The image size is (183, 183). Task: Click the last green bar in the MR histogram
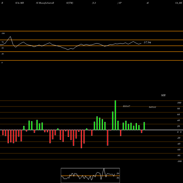[x=144, y=126]
